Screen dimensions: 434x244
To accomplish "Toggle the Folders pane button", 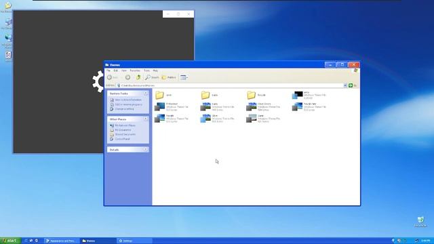I will point(169,77).
